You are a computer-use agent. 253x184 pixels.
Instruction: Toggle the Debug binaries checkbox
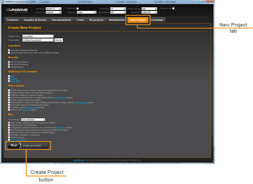tap(9, 67)
